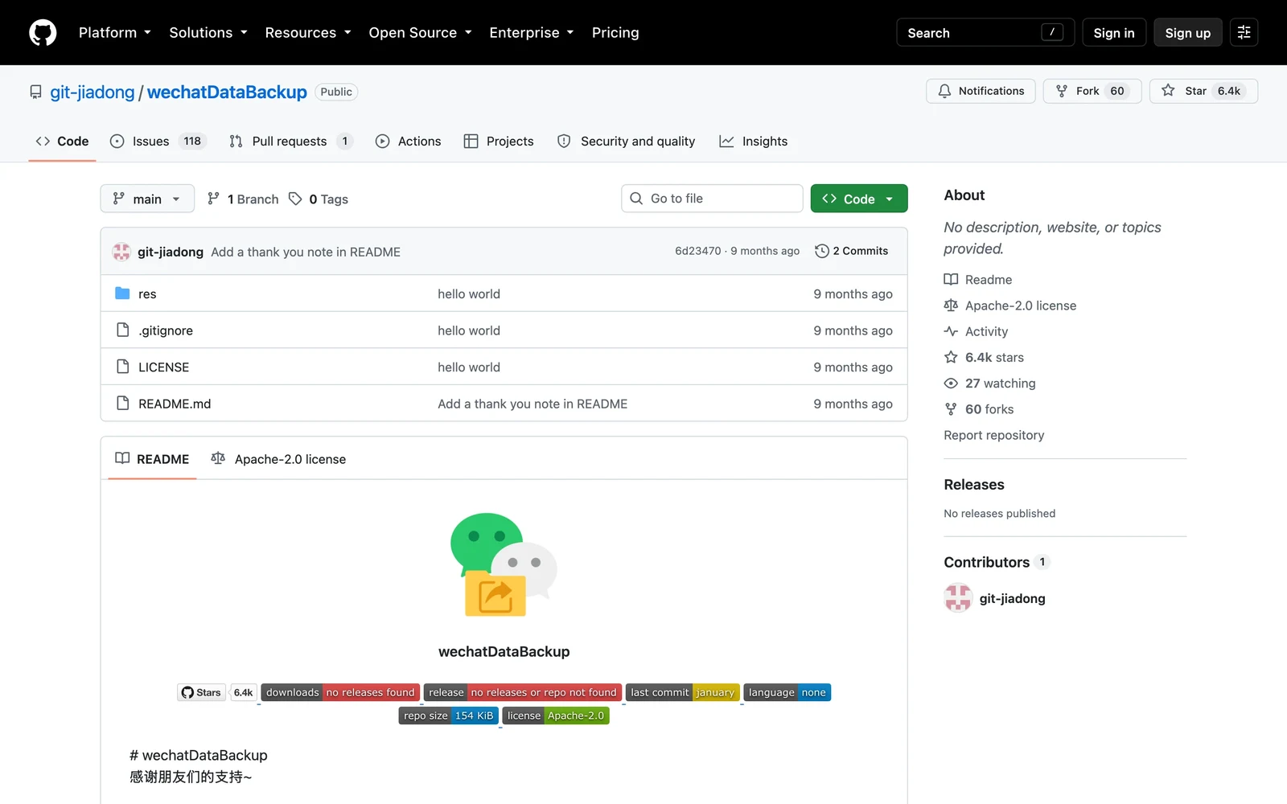Viewport: 1287px width, 804px height.
Task: Open the Contributors heading link
Action: tap(987, 562)
